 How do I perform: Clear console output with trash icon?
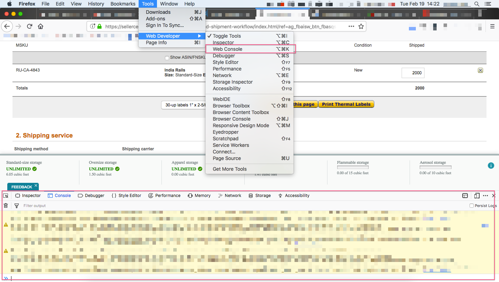coord(6,206)
